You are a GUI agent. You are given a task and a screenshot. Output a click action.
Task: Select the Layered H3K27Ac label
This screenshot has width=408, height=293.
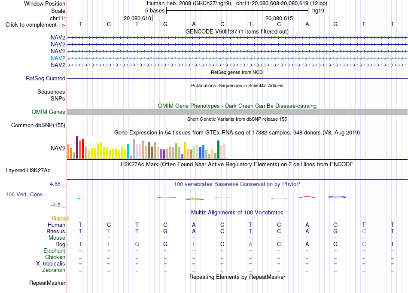(x=28, y=171)
